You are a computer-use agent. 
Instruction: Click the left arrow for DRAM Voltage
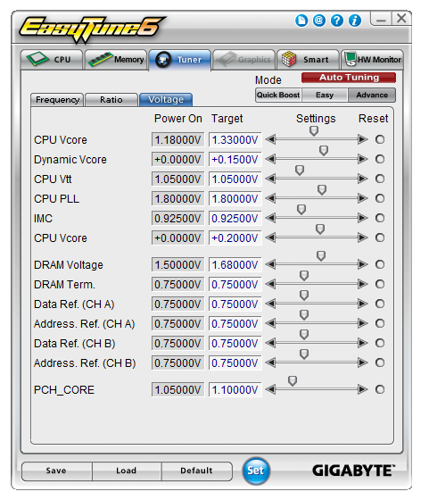click(x=270, y=264)
